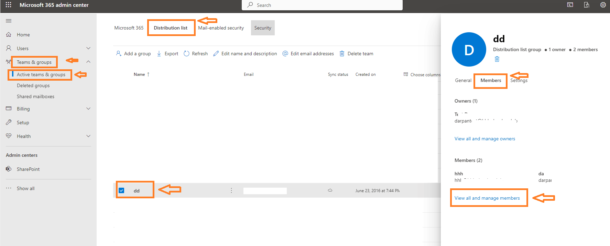Click the SharePoint admin center icon

pos(9,169)
